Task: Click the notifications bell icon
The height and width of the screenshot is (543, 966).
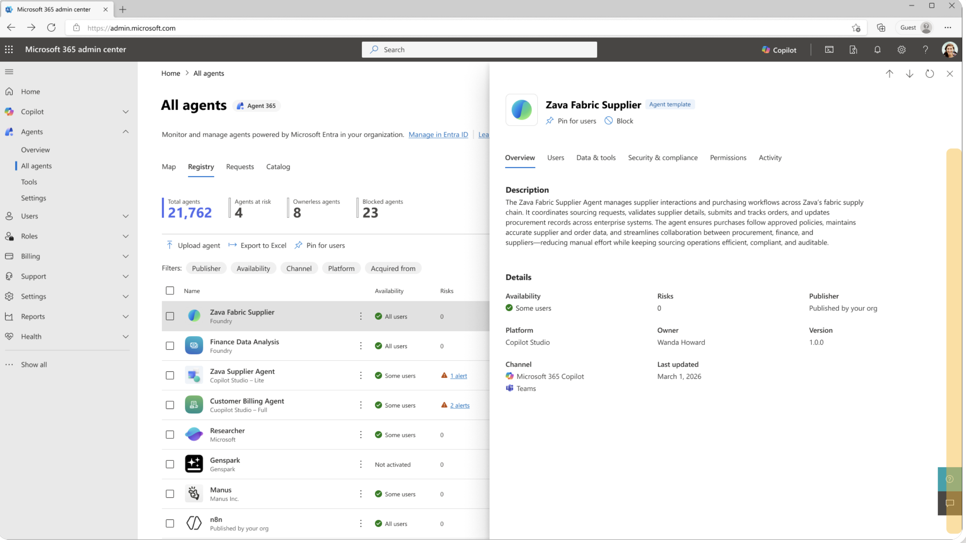Action: point(877,50)
